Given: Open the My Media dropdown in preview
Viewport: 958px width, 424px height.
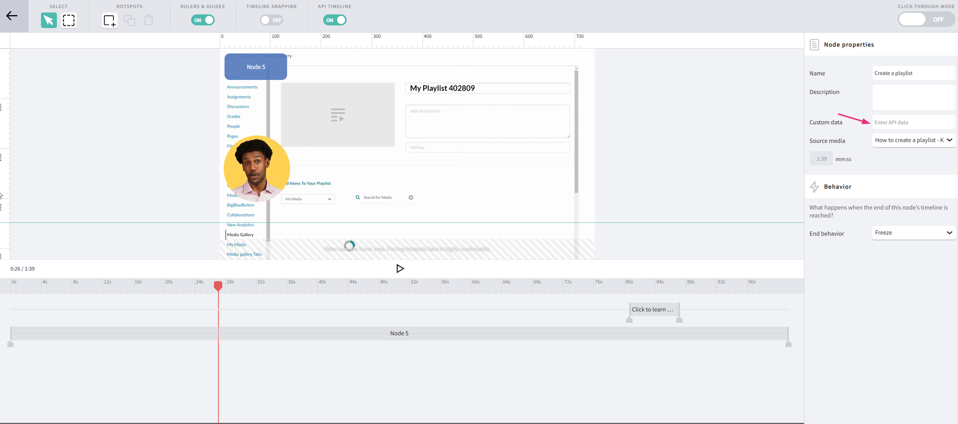Looking at the screenshot, I should point(308,199).
